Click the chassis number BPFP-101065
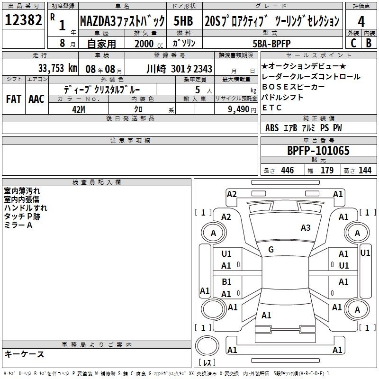Screen dimensions: 379x379 (318, 151)
